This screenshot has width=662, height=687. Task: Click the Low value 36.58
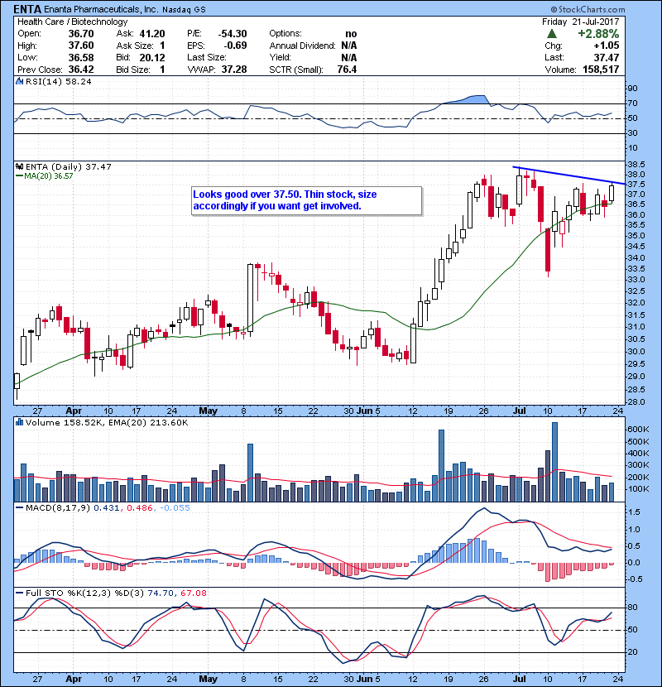coord(81,57)
